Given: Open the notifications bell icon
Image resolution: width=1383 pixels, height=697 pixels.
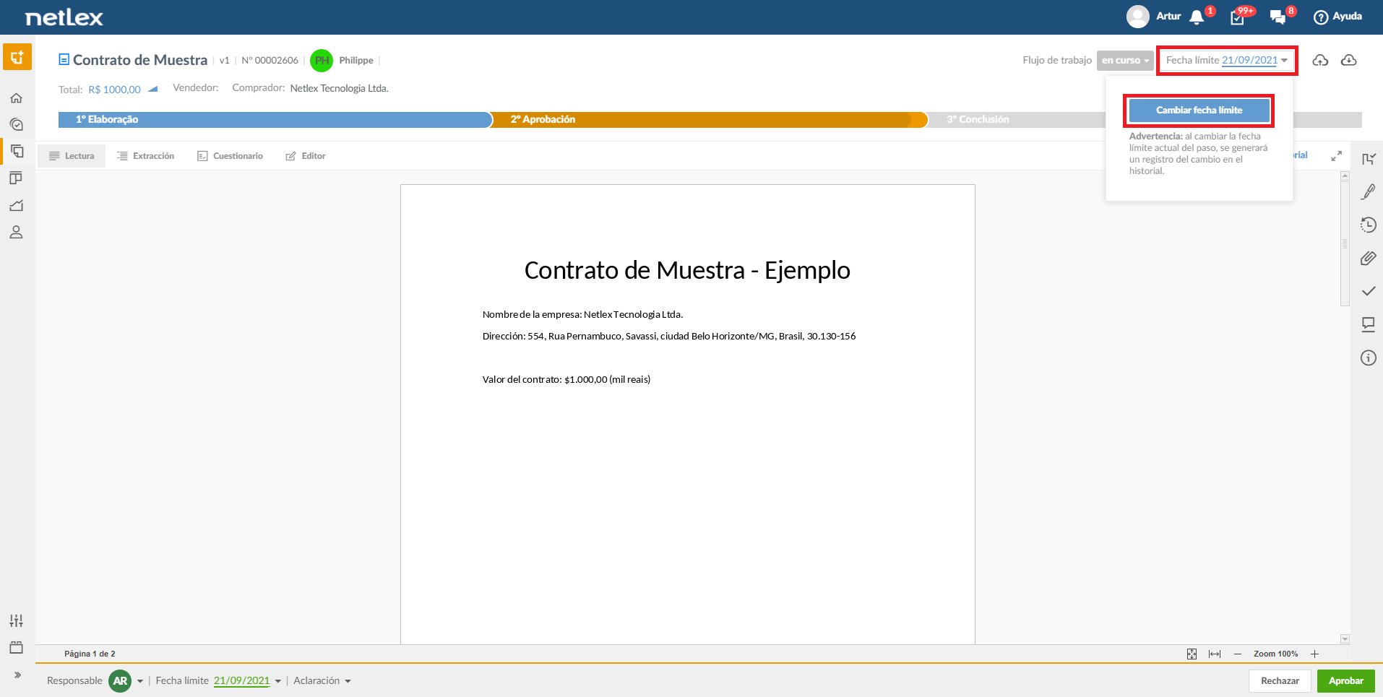Looking at the screenshot, I should [x=1197, y=17].
